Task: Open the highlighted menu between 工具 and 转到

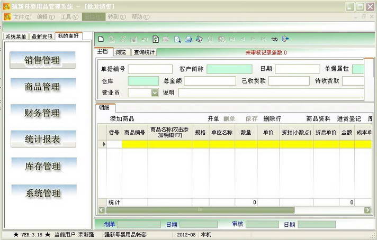Action: pyautogui.click(x=94, y=17)
